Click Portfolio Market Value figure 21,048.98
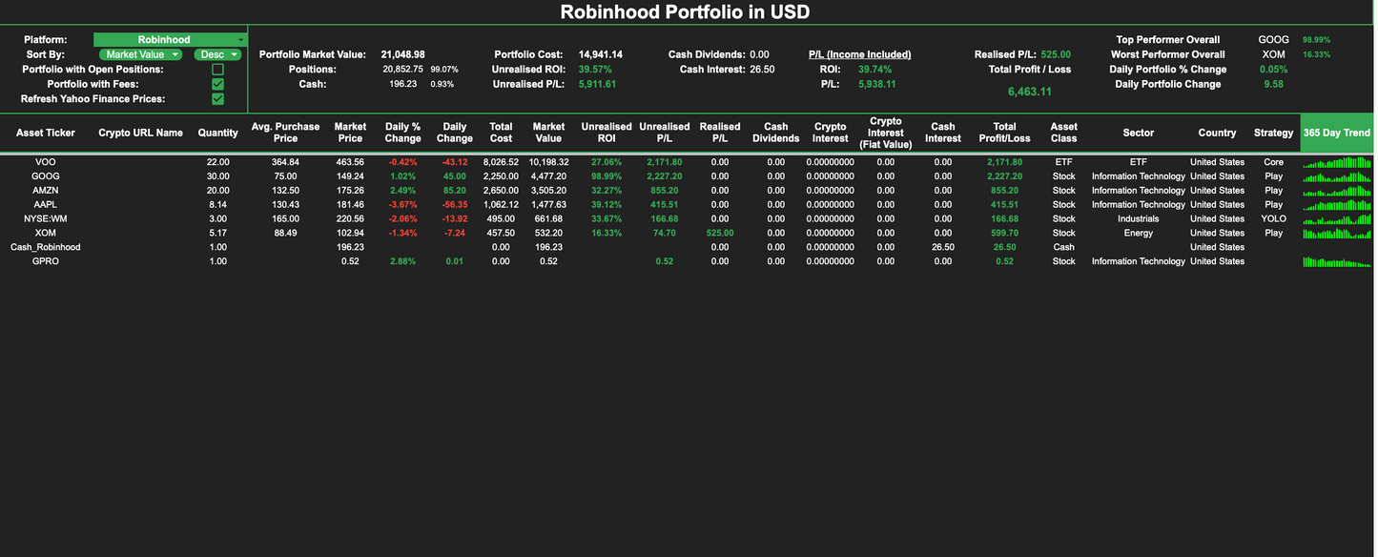Image resolution: width=1378 pixels, height=557 pixels. click(x=403, y=54)
